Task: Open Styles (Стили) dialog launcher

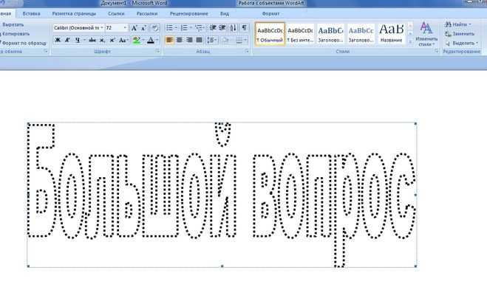Action: click(x=436, y=52)
